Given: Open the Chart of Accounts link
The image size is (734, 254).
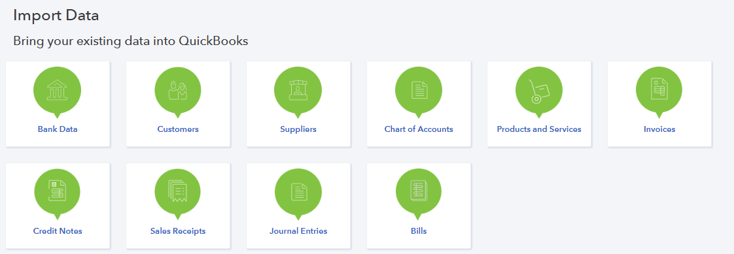Looking at the screenshot, I should coord(419,129).
